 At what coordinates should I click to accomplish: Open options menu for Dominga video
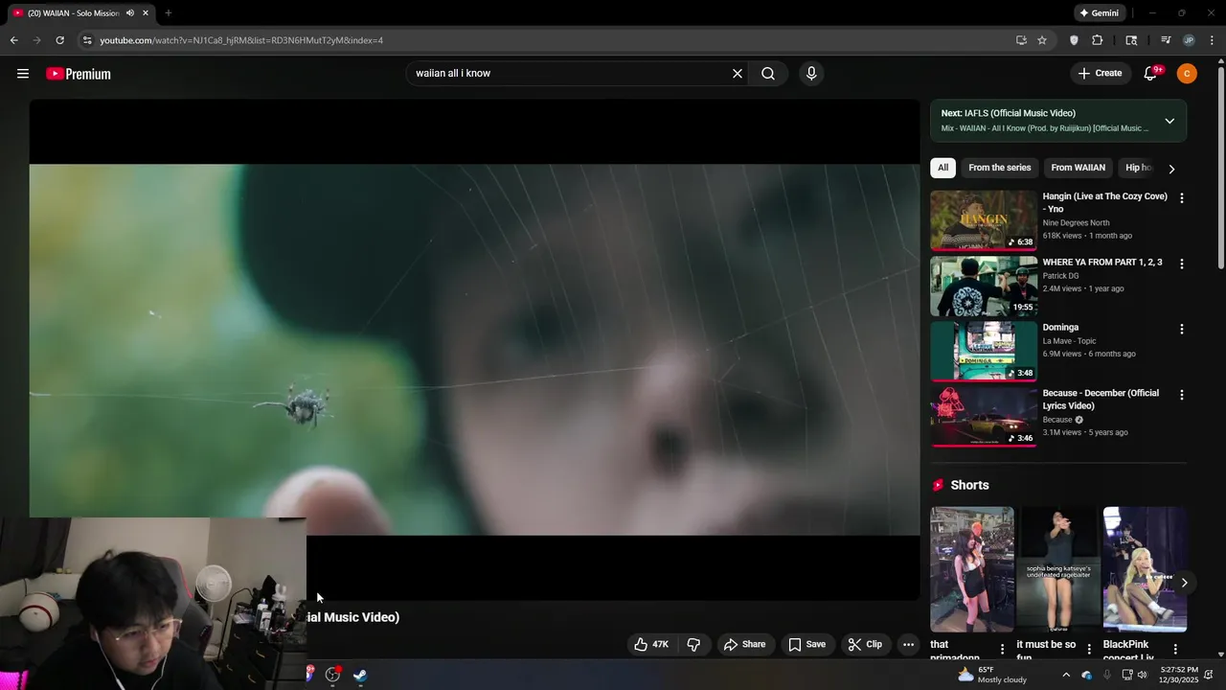(1181, 329)
